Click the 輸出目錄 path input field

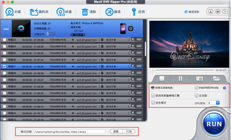pos(69,132)
